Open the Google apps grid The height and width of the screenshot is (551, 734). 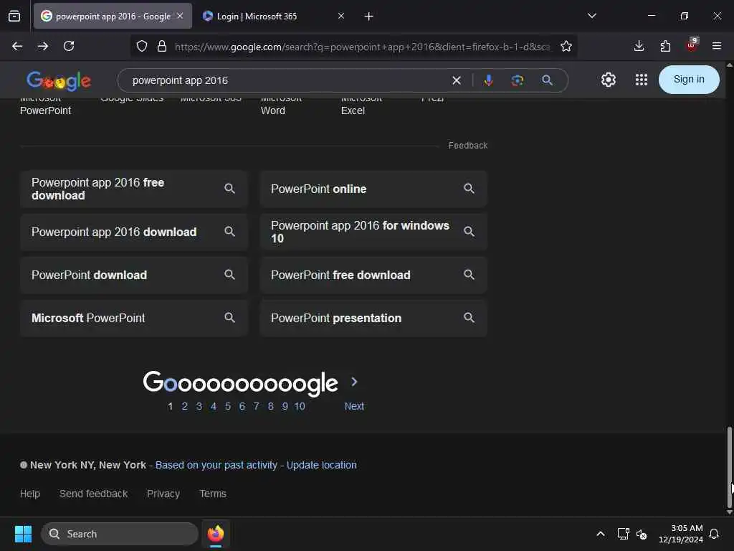point(642,80)
